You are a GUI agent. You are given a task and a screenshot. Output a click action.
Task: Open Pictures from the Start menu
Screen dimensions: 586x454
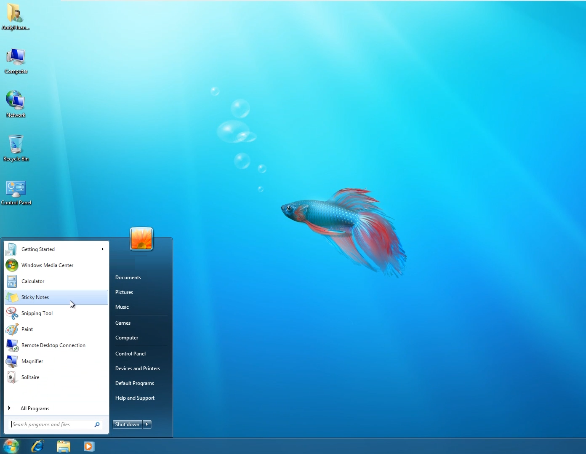124,292
